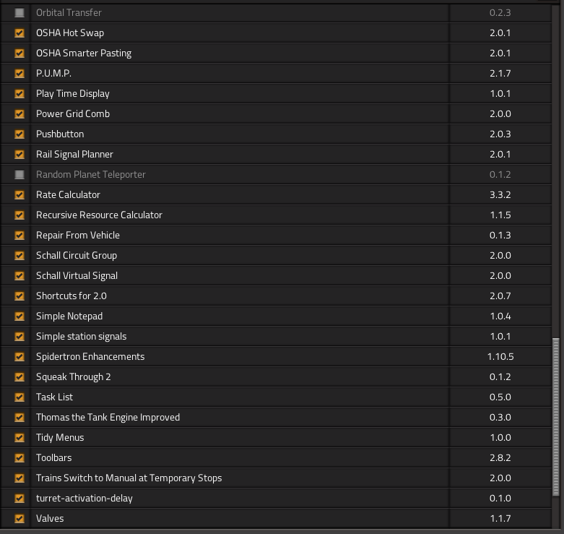Viewport: 564px width, 534px height.
Task: Toggle the Shortcuts for 2.0 checkbox
Action: click(19, 296)
